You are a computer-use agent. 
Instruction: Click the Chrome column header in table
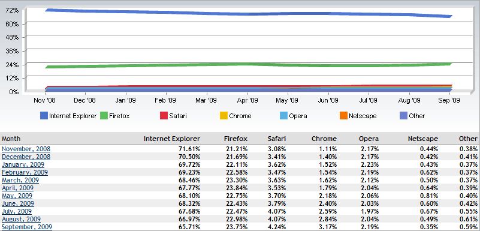324,139
